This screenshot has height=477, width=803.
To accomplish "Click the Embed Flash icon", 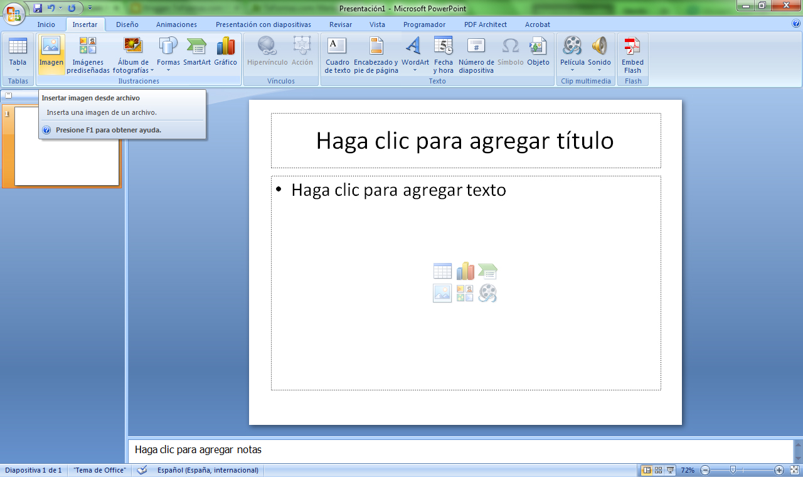I will pos(632,46).
